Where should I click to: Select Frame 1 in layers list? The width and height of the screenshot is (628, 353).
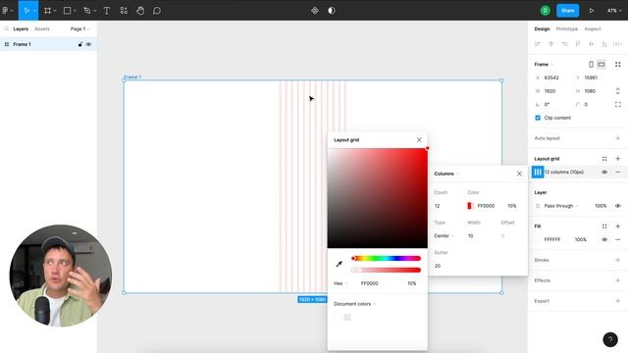click(48, 44)
